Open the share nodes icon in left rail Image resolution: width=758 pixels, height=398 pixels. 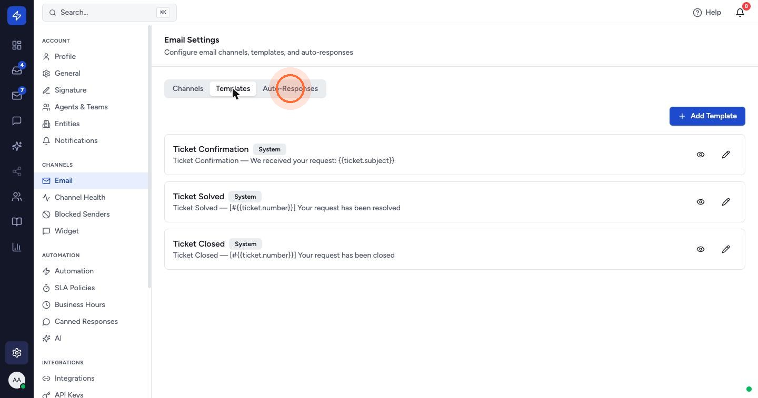(x=17, y=171)
